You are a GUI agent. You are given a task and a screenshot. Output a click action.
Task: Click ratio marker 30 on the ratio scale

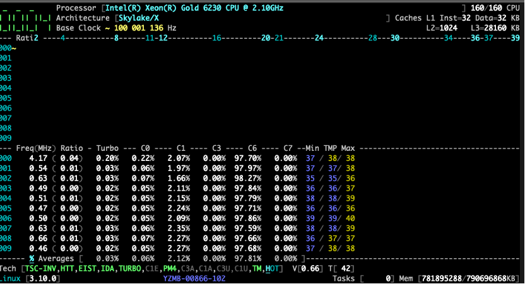pyautogui.click(x=395, y=38)
